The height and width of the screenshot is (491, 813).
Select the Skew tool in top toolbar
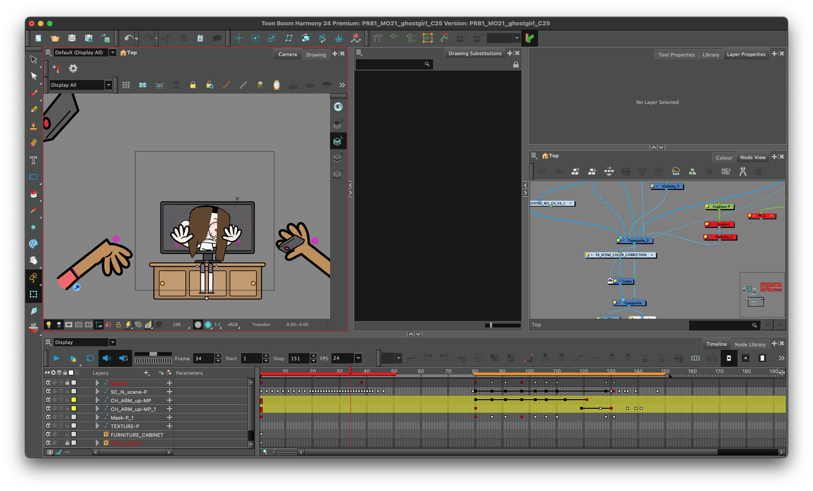[x=288, y=38]
